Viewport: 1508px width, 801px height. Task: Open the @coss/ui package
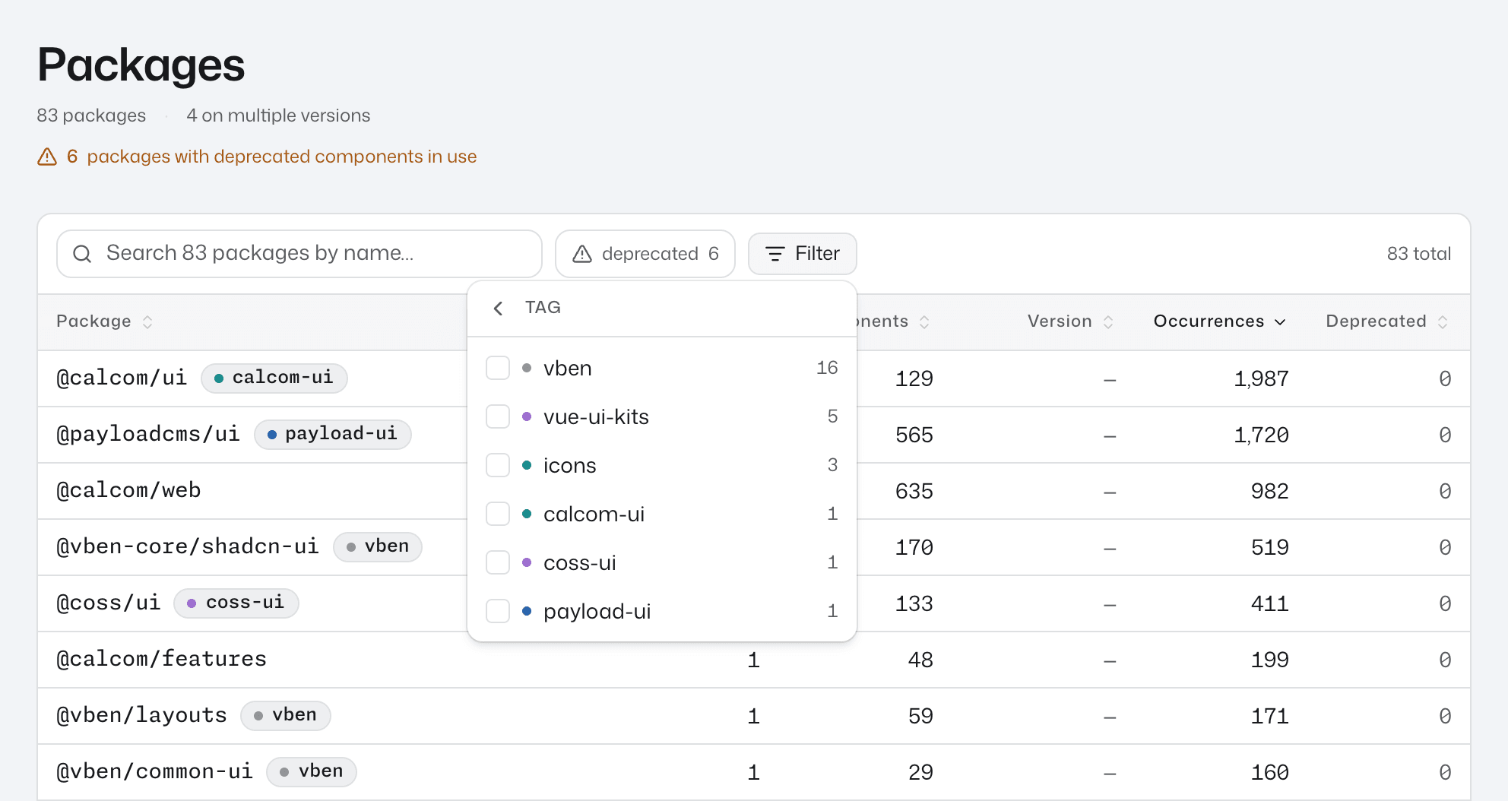[x=109, y=603]
